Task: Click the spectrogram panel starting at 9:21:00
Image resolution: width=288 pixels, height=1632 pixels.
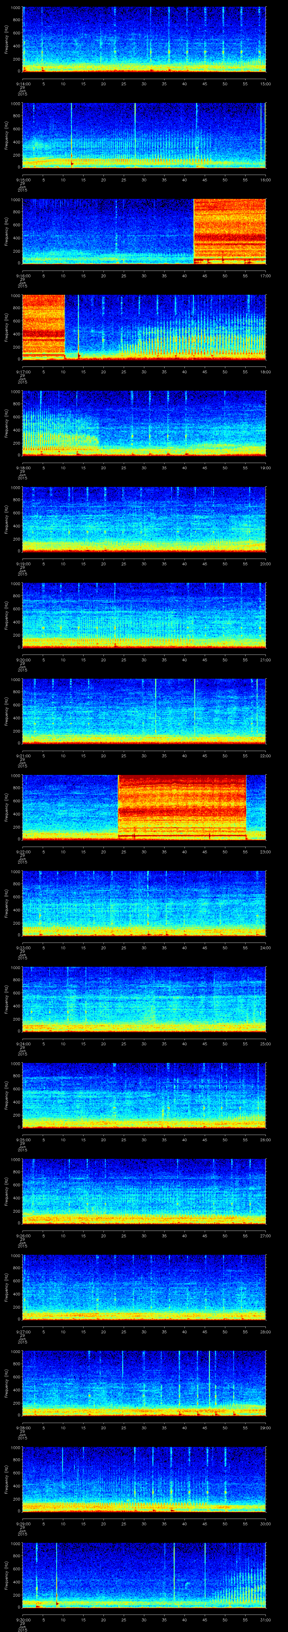Action: coord(144,711)
